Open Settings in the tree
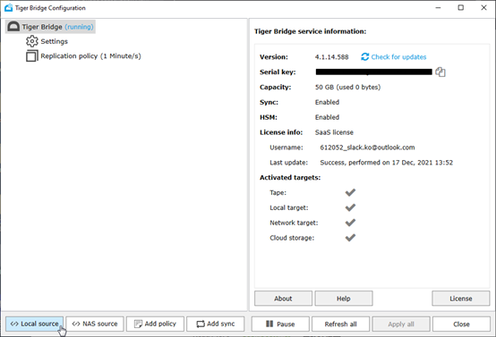This screenshot has height=337, width=496. click(x=54, y=41)
